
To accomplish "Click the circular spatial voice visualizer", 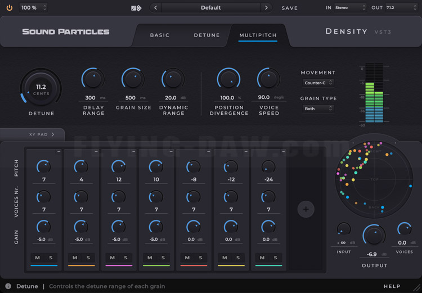I will pyautogui.click(x=374, y=179).
